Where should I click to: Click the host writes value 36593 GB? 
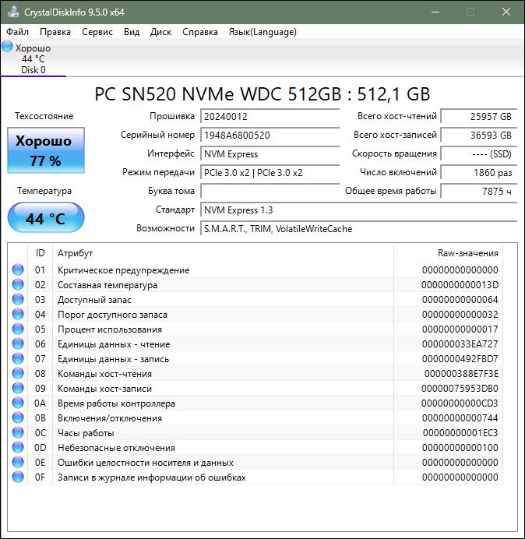pyautogui.click(x=478, y=135)
